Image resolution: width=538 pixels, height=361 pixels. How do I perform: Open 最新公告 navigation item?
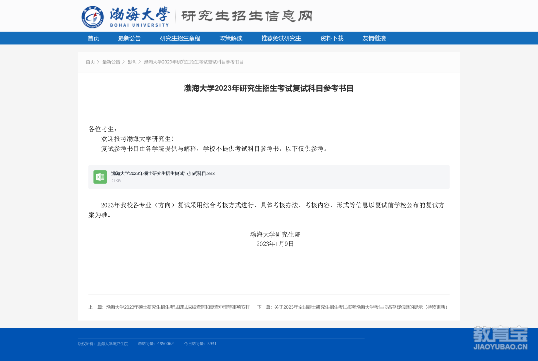point(130,38)
